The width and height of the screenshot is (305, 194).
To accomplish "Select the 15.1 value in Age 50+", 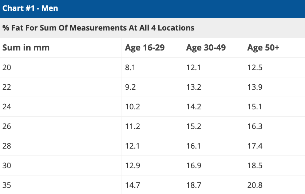I will tap(254, 107).
